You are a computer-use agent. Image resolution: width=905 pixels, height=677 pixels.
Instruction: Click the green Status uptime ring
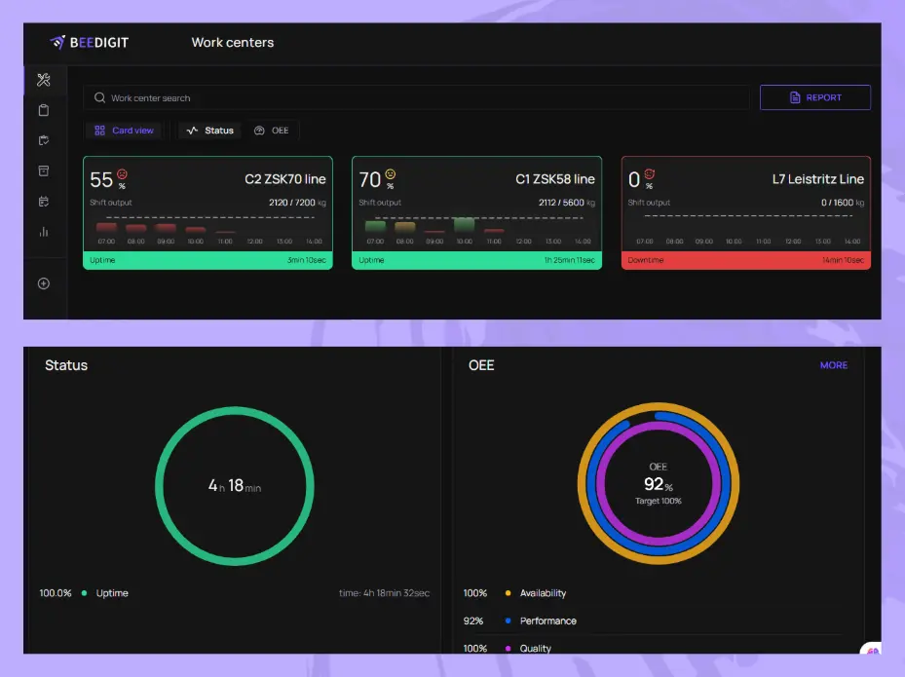[x=235, y=411]
